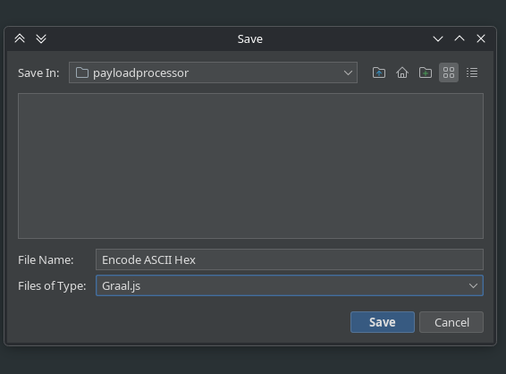Image resolution: width=506 pixels, height=374 pixels.
Task: Click the payloadprocessor folder icon
Action: coord(82,72)
